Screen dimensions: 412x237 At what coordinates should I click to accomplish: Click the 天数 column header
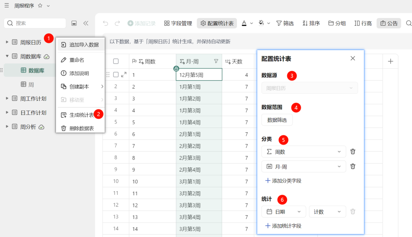coord(238,61)
